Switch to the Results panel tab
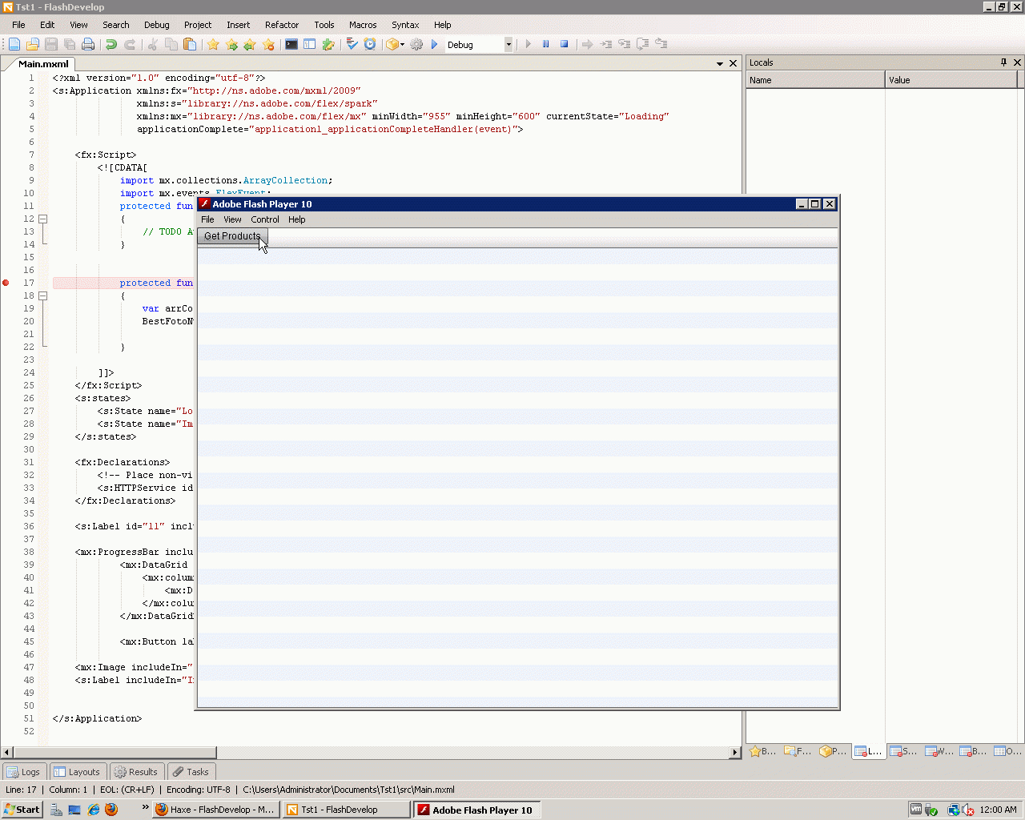Screen dimensions: 1025x820 pyautogui.click(x=137, y=772)
